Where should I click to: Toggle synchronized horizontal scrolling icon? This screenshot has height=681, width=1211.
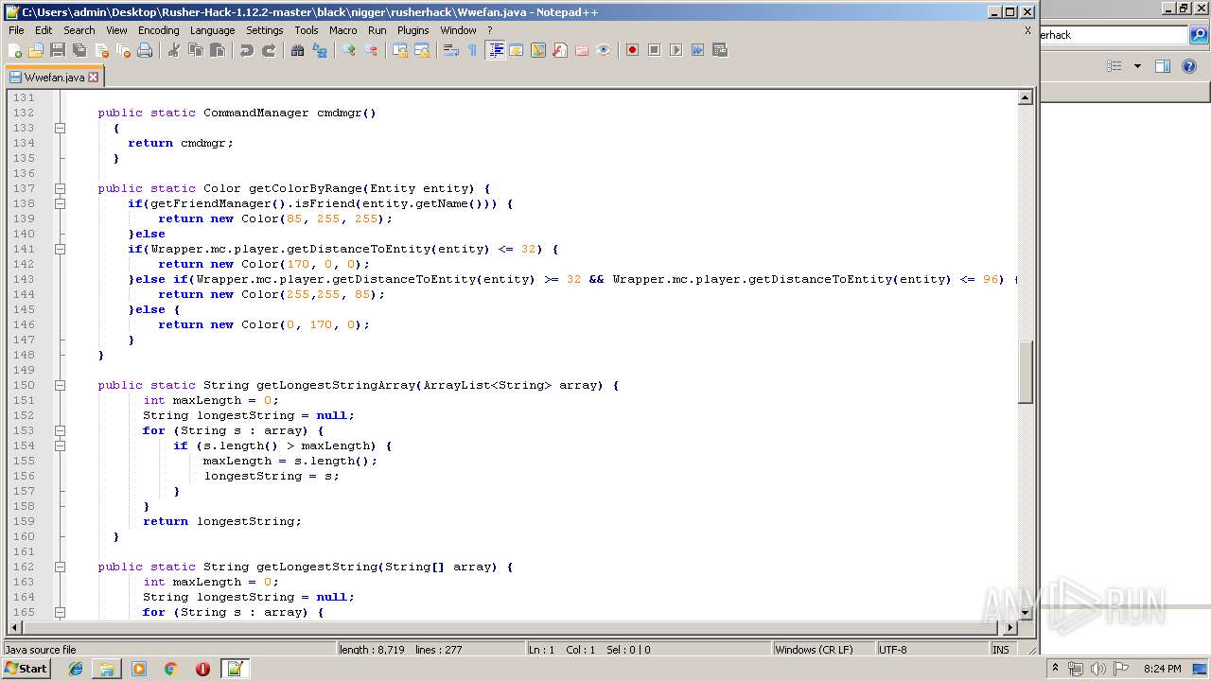tap(421, 50)
